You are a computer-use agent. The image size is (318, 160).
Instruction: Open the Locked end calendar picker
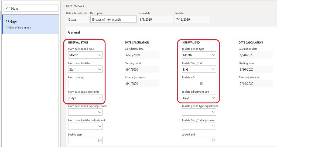pos(213,140)
